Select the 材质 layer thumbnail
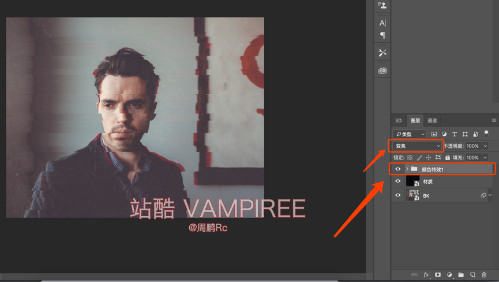This screenshot has height=282, width=499. click(413, 181)
